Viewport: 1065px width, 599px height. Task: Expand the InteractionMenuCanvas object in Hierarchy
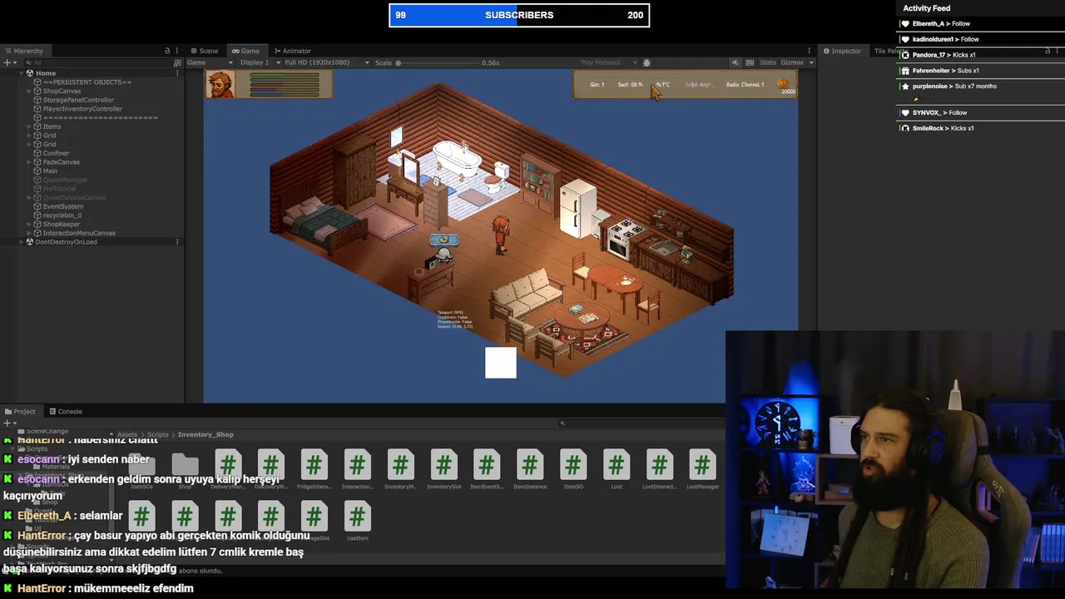[29, 233]
